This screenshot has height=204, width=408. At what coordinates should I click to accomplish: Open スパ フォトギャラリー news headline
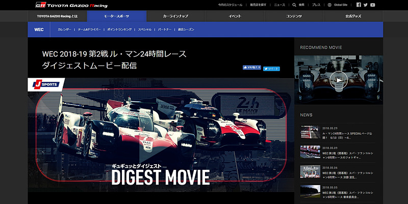click(348, 156)
